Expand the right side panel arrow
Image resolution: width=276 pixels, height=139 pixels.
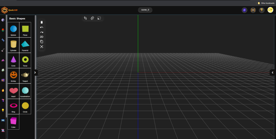pos(272,73)
